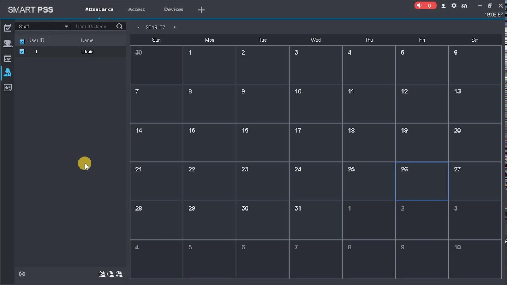Open the gauge status icon in title bar
Viewport: 507px width, 285px height.
(x=464, y=6)
